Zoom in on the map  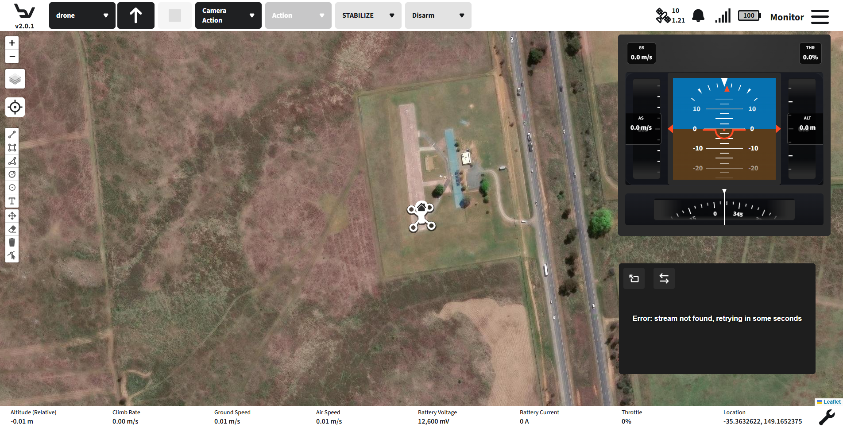click(12, 43)
